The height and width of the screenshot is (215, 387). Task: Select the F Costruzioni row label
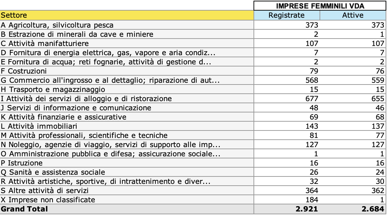[24, 71]
